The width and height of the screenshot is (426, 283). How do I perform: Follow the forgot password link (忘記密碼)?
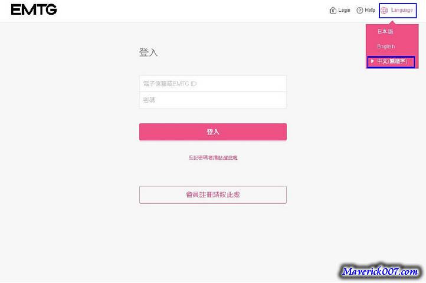(x=212, y=157)
